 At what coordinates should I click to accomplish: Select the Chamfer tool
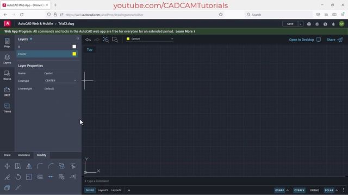coord(51,166)
